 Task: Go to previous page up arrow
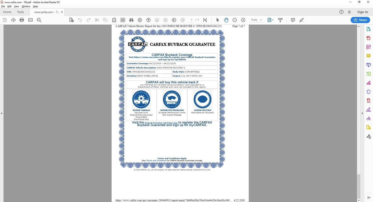coord(148,20)
